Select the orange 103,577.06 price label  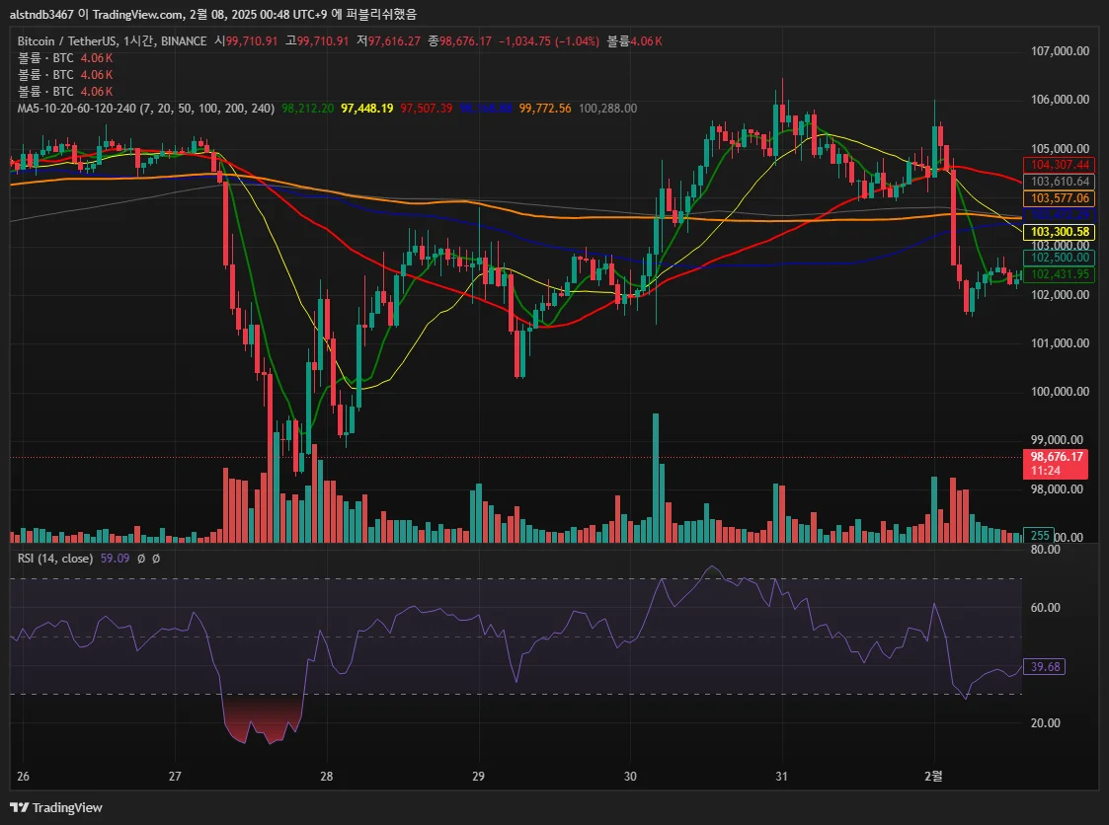1059,198
